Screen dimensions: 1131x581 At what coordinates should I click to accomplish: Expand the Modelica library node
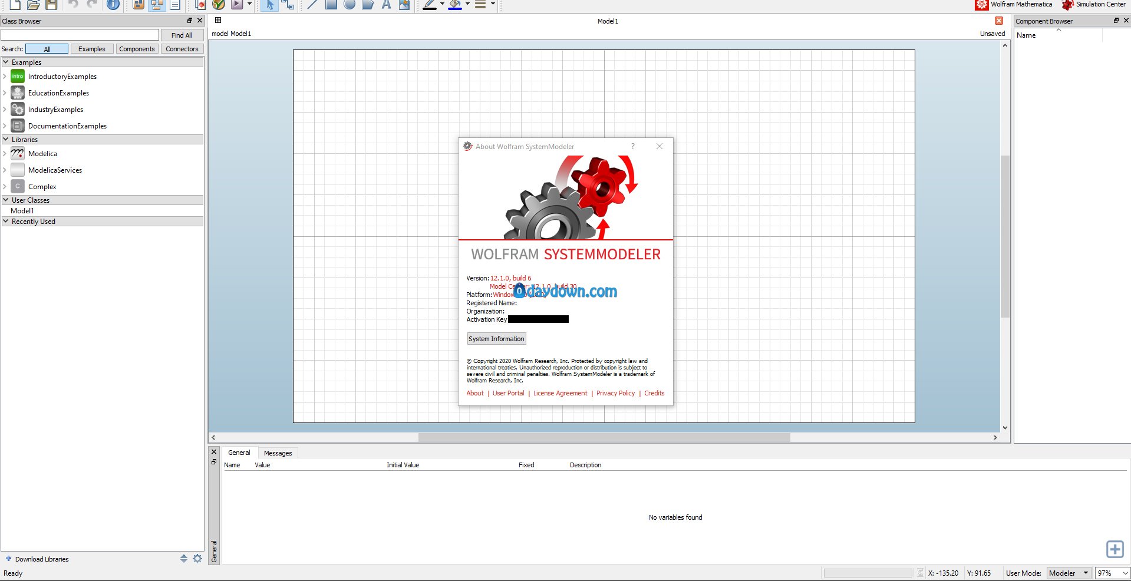pos(5,154)
